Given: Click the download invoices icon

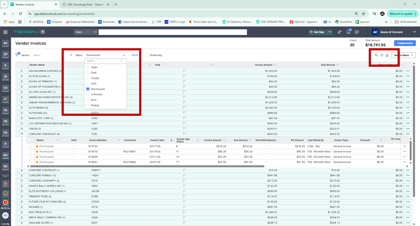Looking at the screenshot, I should (x=387, y=55).
